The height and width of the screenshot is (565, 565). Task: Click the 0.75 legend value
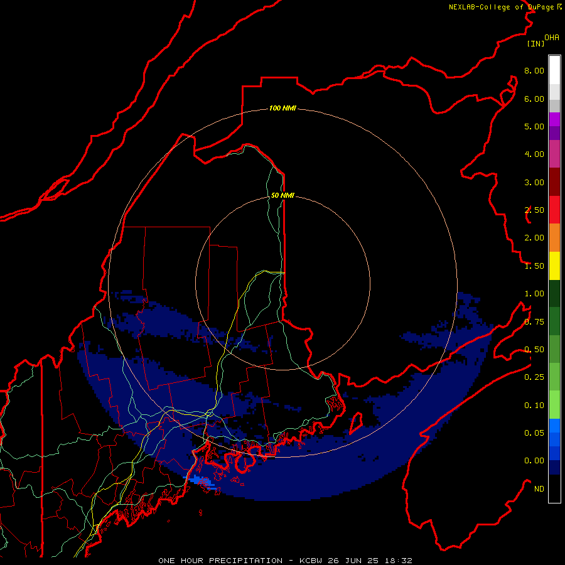pos(534,322)
